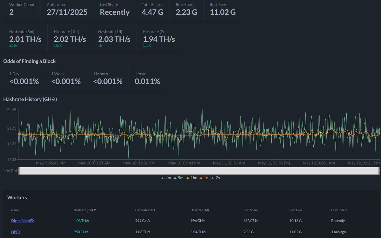Image resolution: width=381 pixels, height=238 pixels.
Task: Click the Hashrate History (GH/s) heading
Action: coord(30,99)
